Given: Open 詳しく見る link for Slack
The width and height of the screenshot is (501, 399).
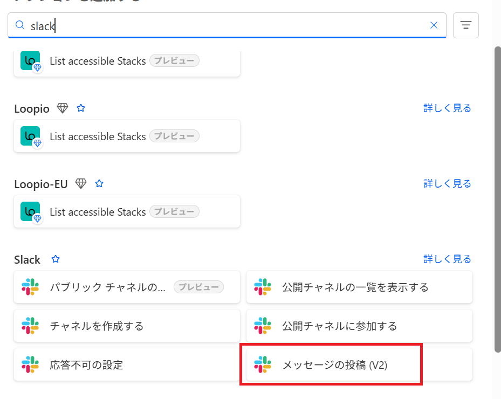Looking at the screenshot, I should click(x=447, y=259).
